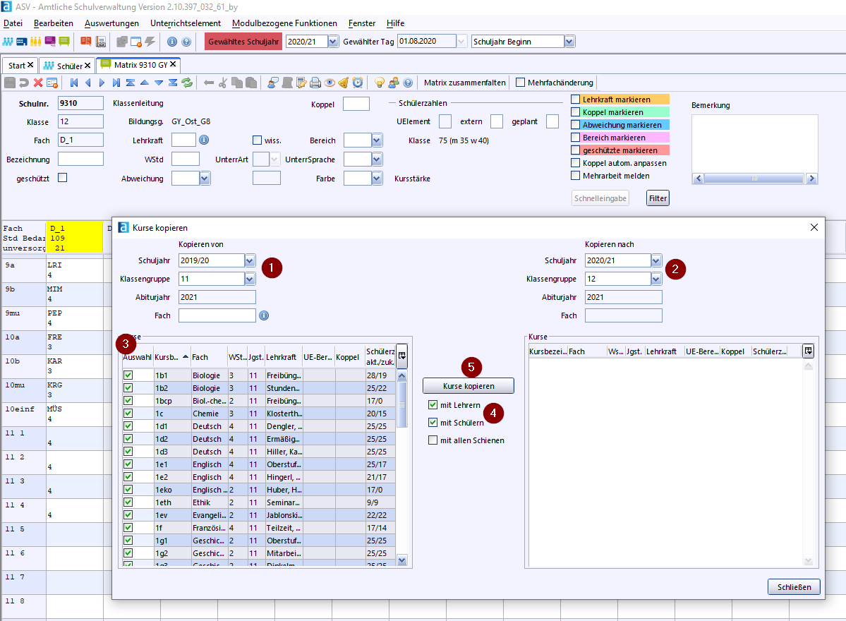Click the blue students group icon in main toolbar
846x621 pixels.
point(8,42)
